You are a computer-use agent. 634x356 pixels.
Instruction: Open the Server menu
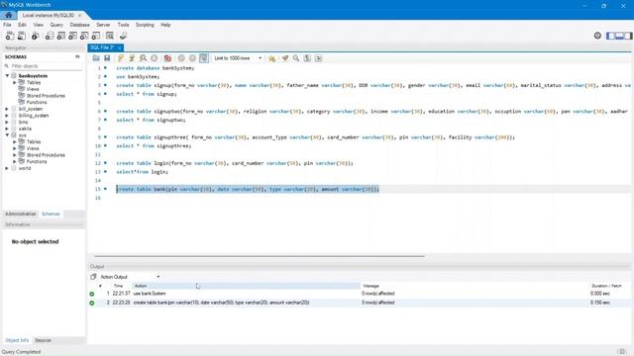coord(103,25)
